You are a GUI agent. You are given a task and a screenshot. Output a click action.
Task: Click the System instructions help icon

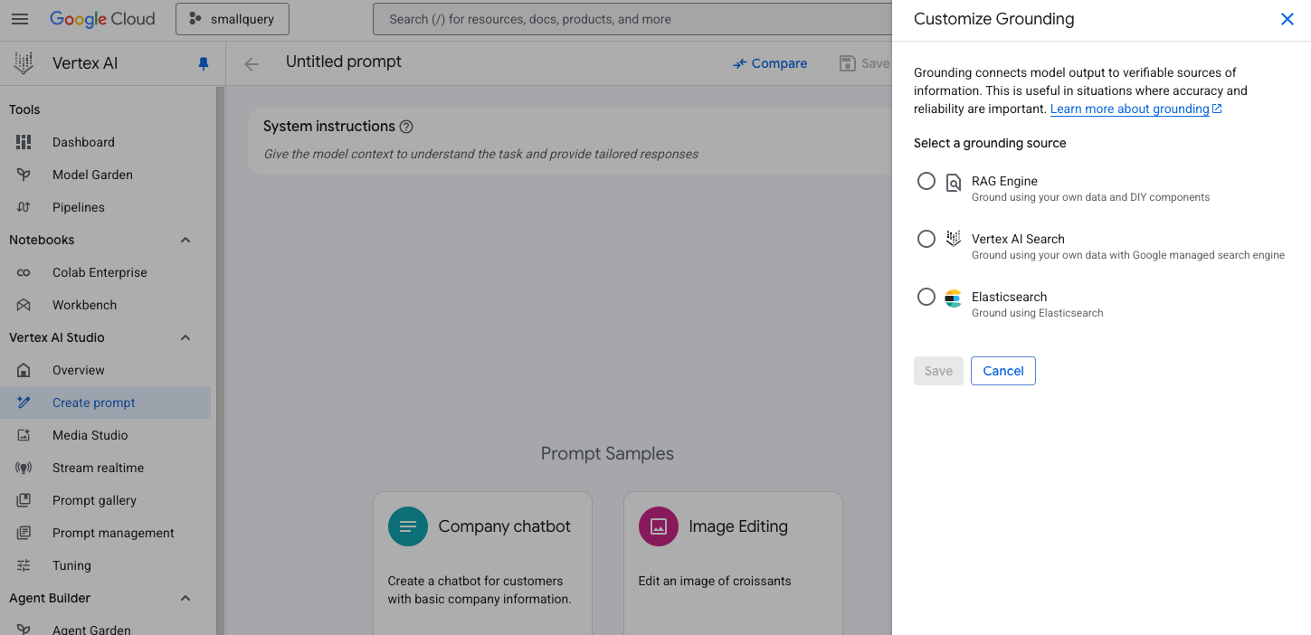pos(406,127)
